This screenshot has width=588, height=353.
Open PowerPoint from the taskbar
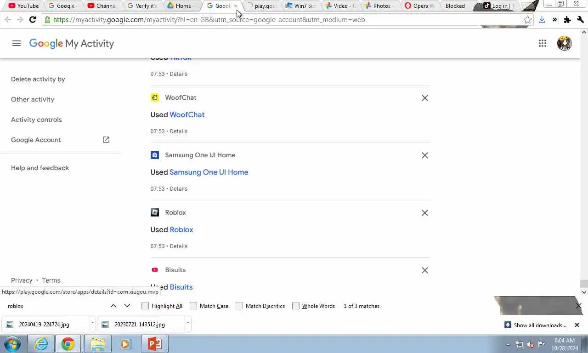click(154, 344)
